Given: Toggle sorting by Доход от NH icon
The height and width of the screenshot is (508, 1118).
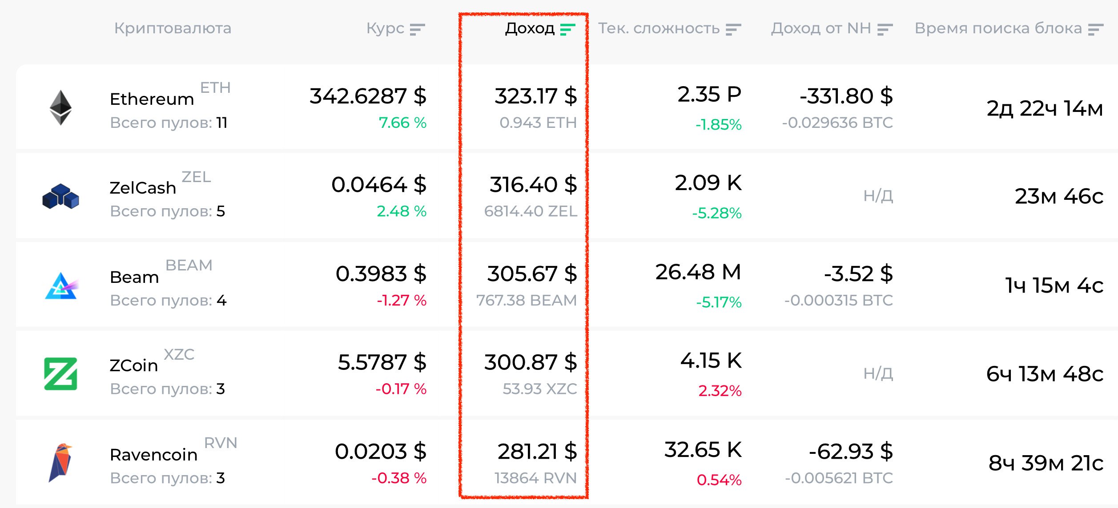Looking at the screenshot, I should pos(885,29).
